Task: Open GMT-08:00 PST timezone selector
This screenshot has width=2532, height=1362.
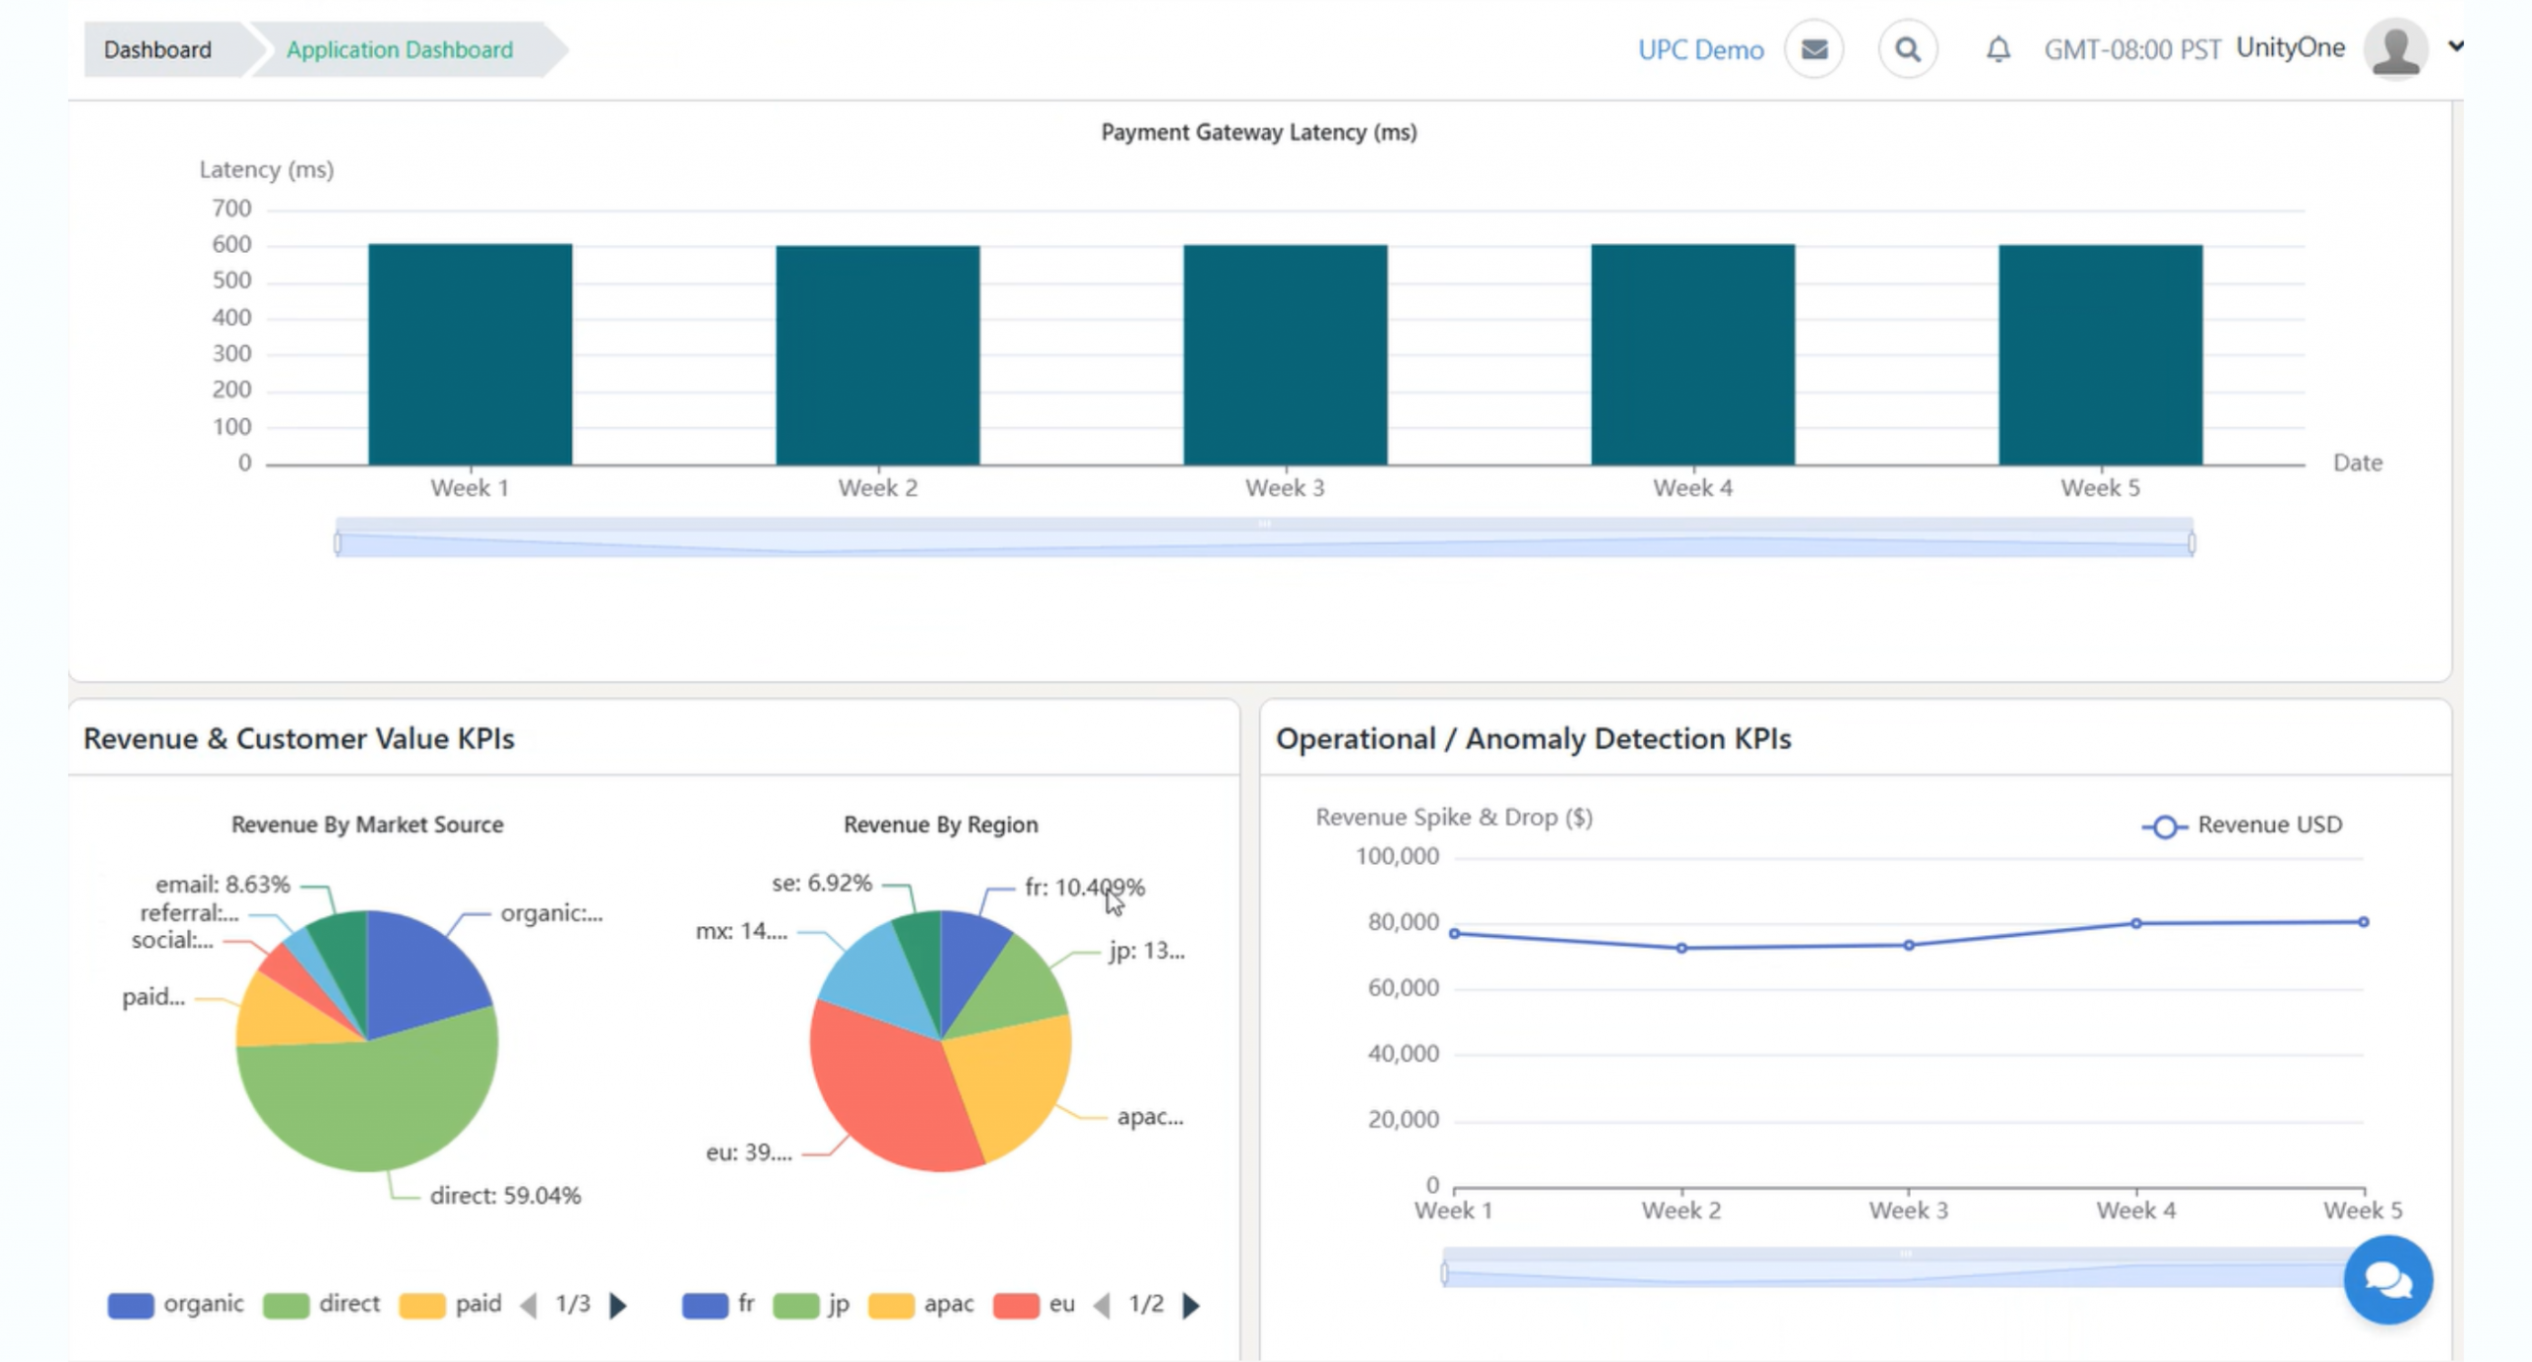Action: coord(2131,49)
